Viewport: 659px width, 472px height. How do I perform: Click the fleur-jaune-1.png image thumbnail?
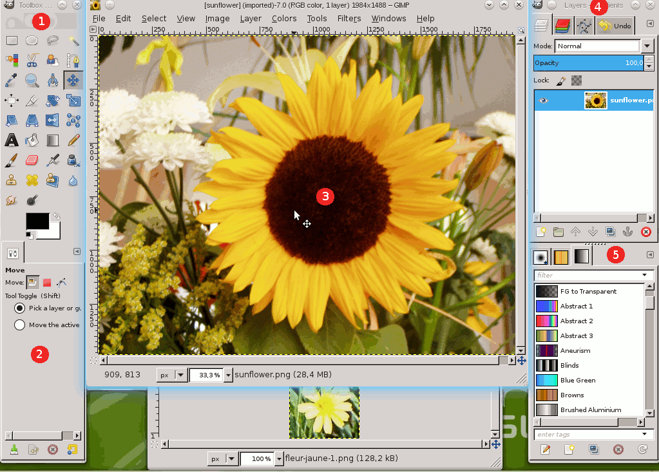point(324,413)
